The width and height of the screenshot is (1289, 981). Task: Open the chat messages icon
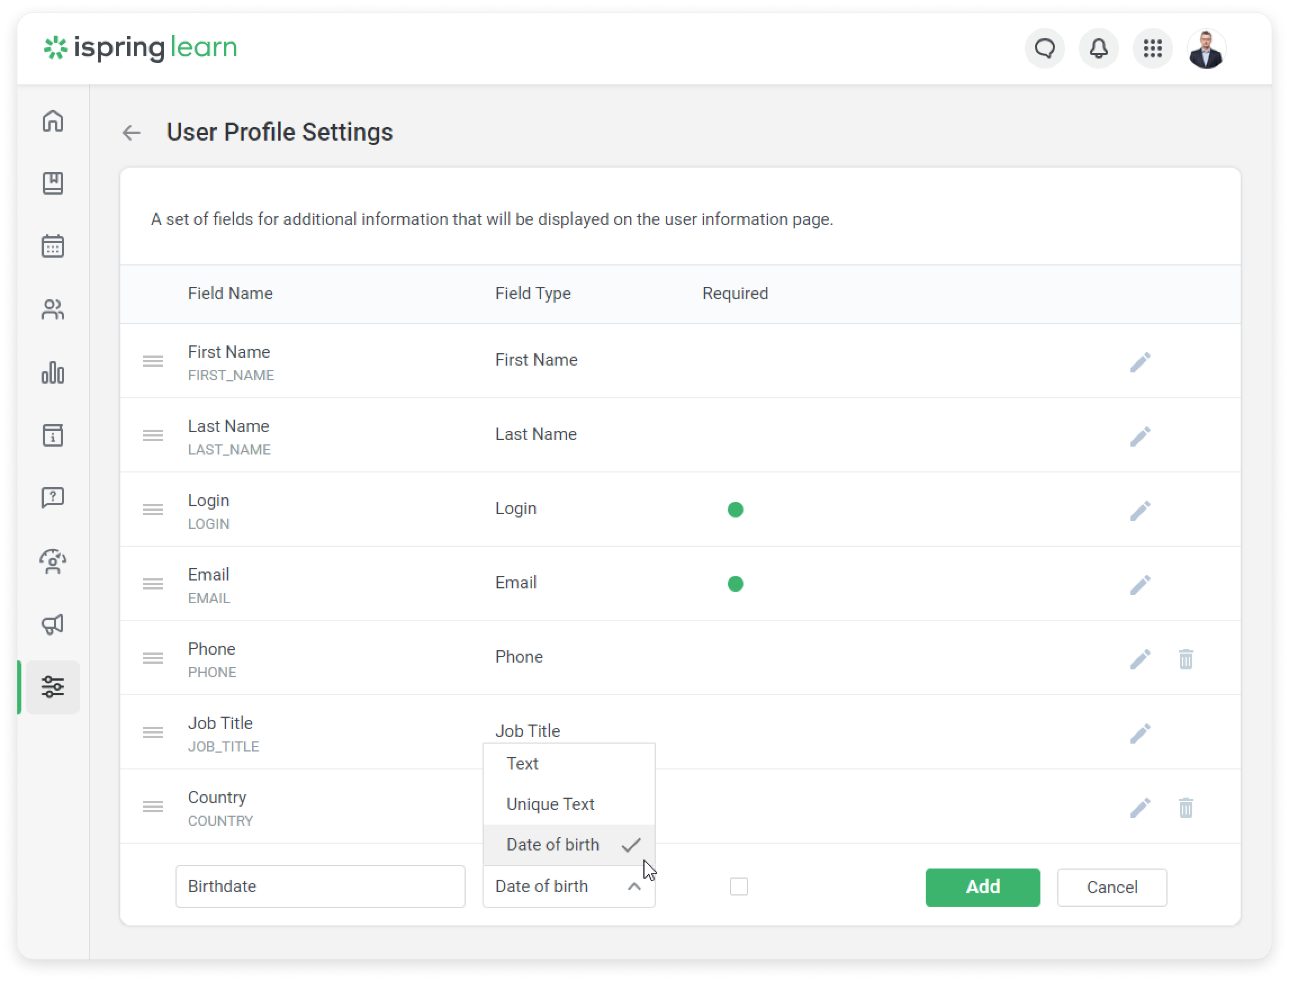pos(1044,48)
